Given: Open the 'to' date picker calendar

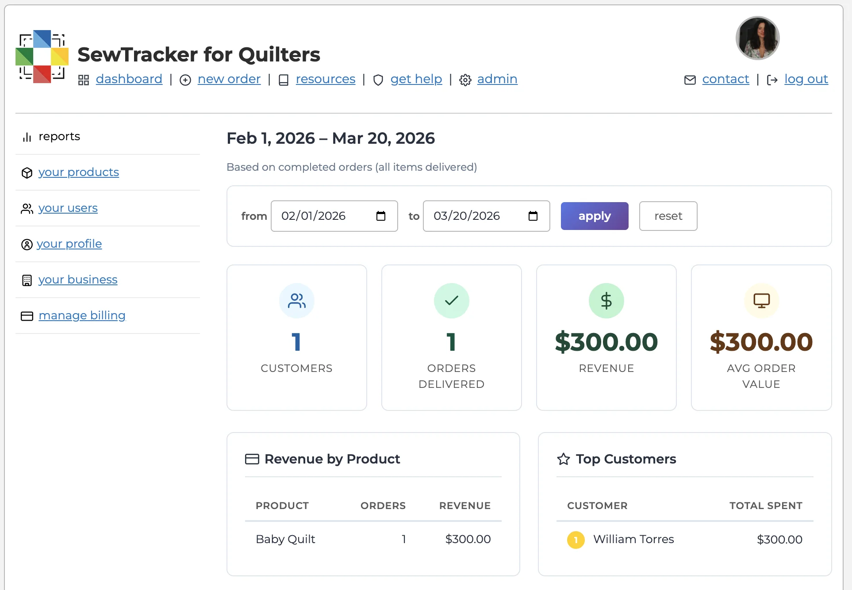Looking at the screenshot, I should click(533, 216).
